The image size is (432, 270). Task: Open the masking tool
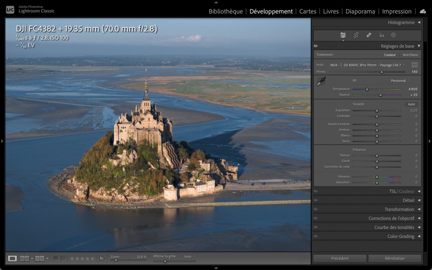(x=393, y=35)
